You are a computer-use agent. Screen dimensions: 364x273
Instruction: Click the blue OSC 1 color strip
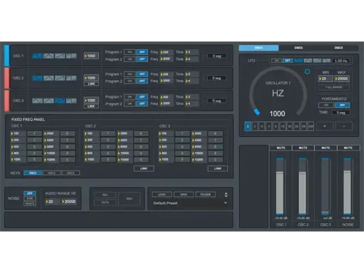7,56
